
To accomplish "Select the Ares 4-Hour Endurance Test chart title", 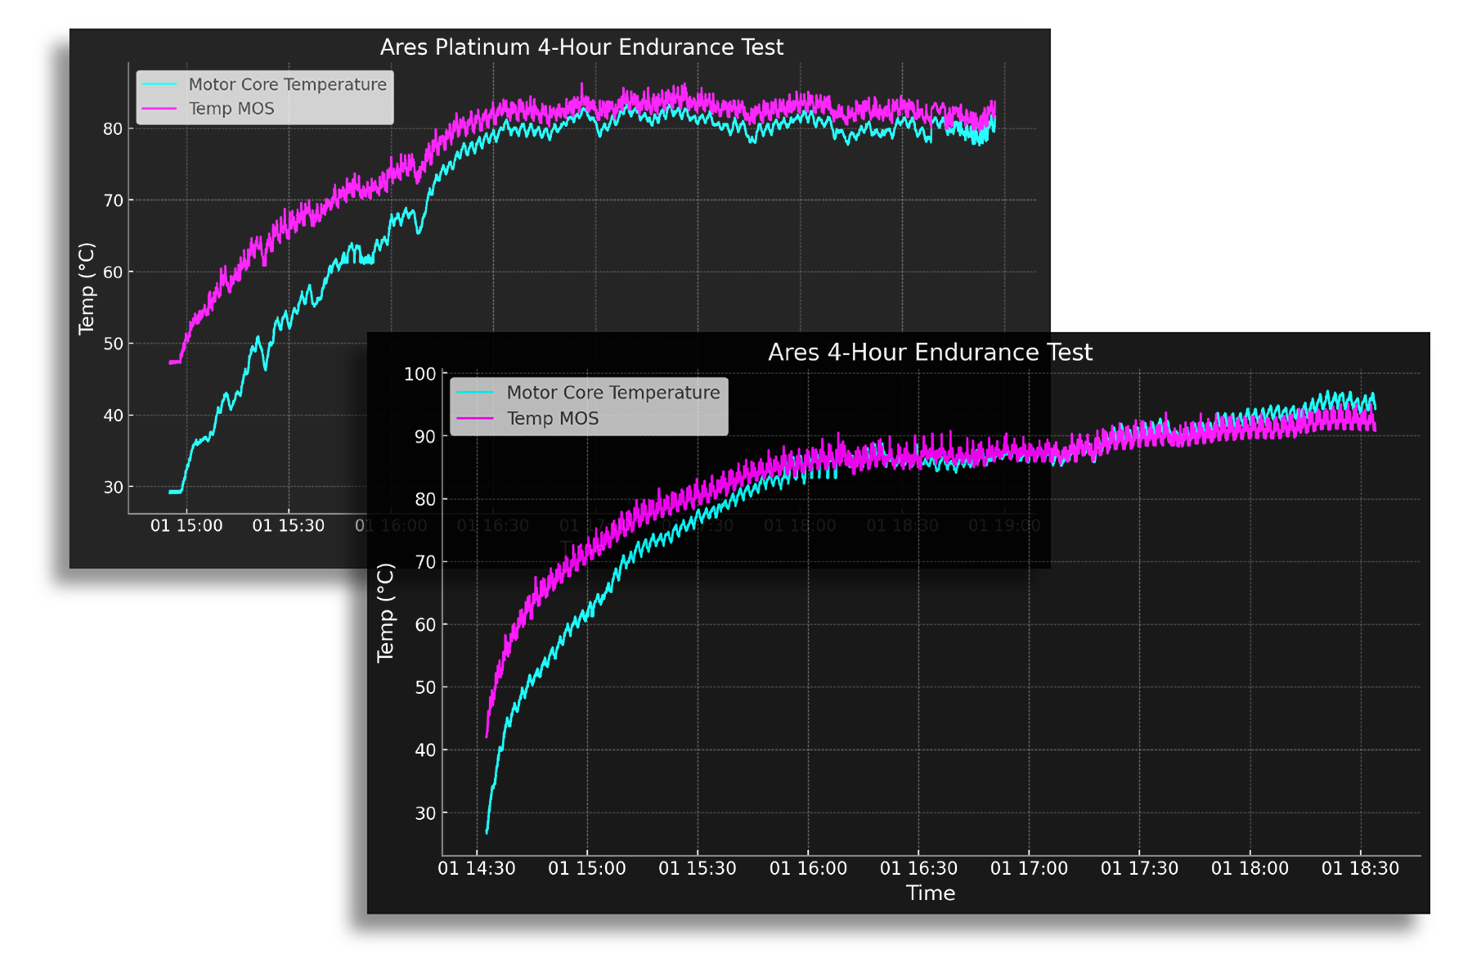I will [x=930, y=353].
